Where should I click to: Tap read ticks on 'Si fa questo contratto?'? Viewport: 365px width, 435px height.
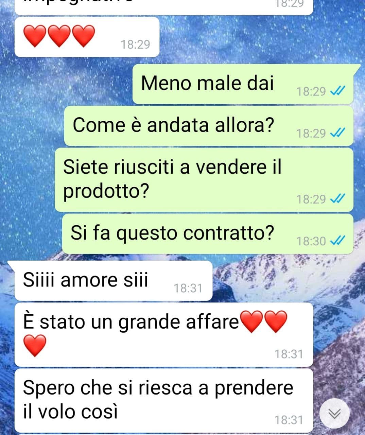[x=338, y=241]
